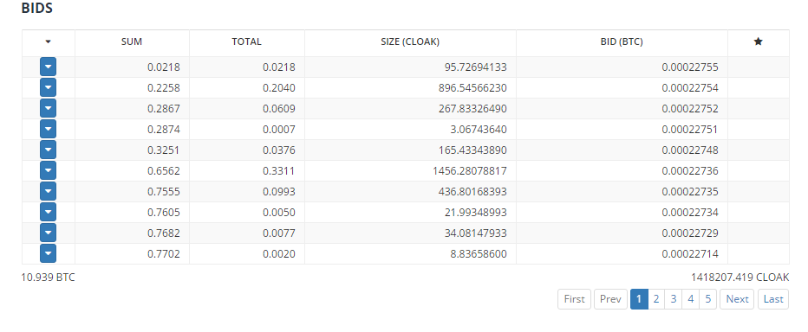
Task: Click bid price 0.00022751
Action: click(690, 130)
